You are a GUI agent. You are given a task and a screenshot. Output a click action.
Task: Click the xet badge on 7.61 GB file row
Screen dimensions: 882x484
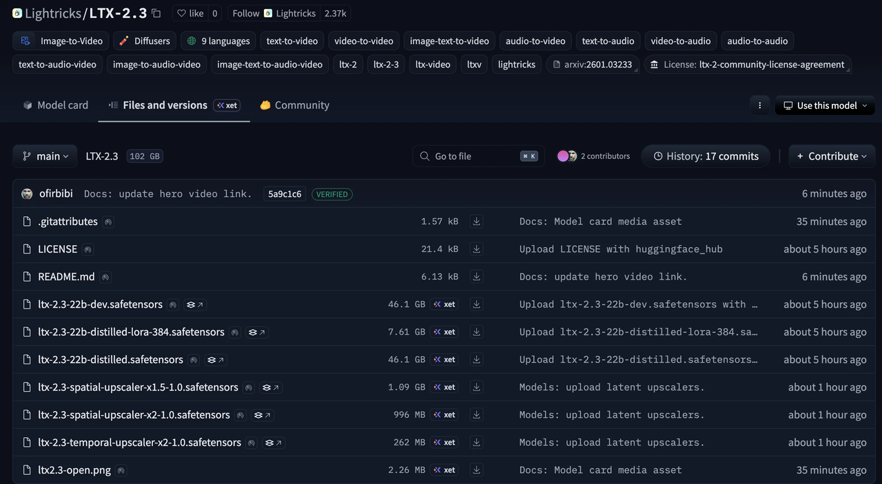coord(444,332)
